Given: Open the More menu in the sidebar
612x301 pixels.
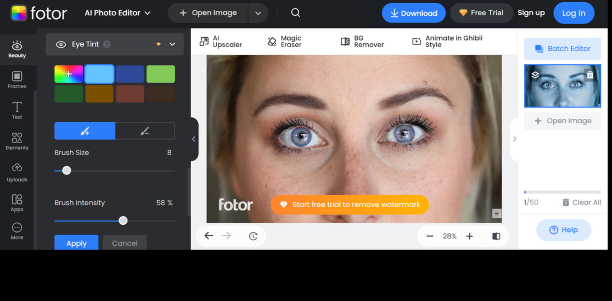Looking at the screenshot, I should [17, 230].
